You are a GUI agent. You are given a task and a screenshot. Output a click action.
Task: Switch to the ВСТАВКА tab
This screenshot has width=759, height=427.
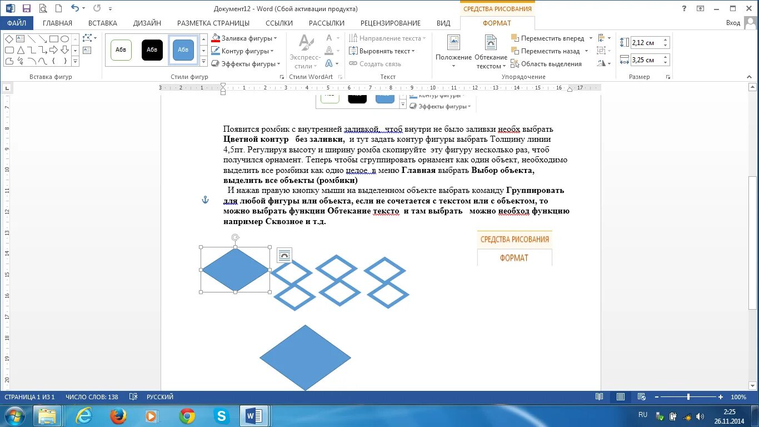[x=103, y=23]
